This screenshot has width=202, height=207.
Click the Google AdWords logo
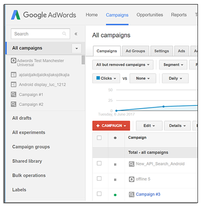[44, 15]
